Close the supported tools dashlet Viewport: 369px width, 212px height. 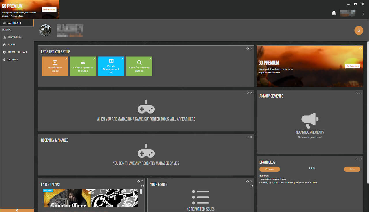click(x=251, y=93)
